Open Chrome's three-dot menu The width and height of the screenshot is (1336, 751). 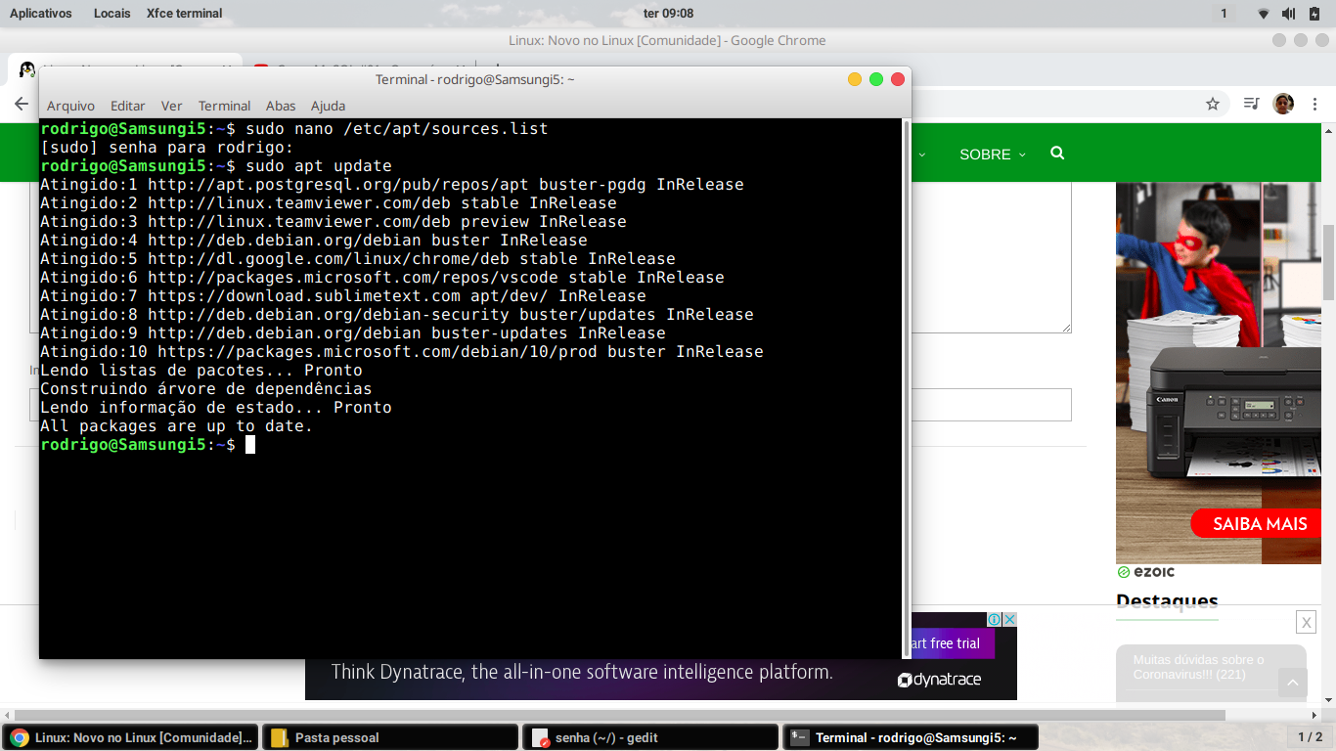(1315, 104)
